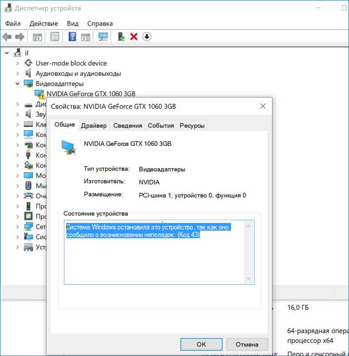Click the OK button
Screen dimensions: 349x356
pyautogui.click(x=201, y=344)
